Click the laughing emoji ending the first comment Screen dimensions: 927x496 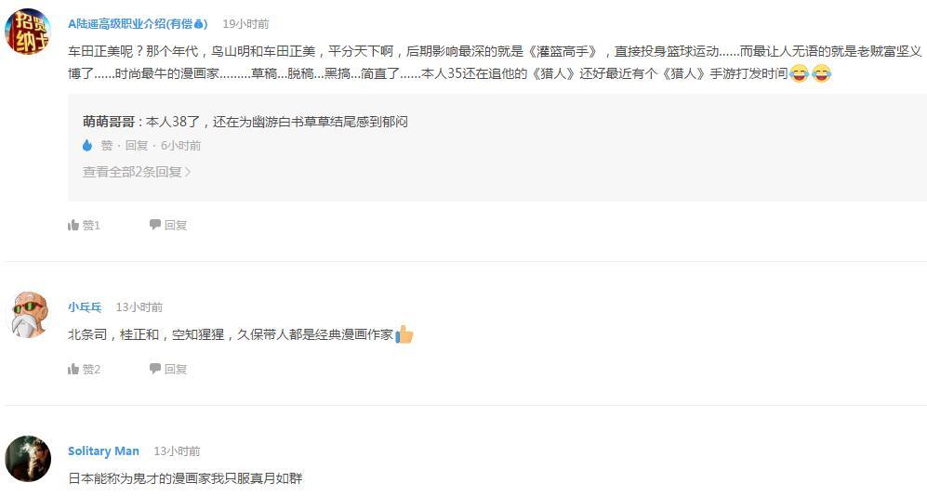coord(821,73)
